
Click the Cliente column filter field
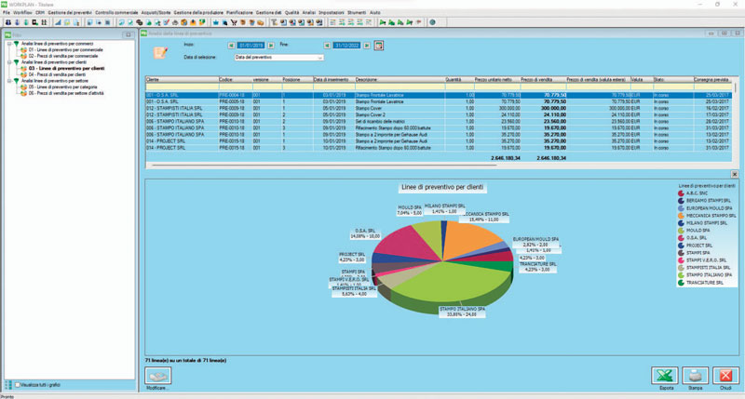182,86
